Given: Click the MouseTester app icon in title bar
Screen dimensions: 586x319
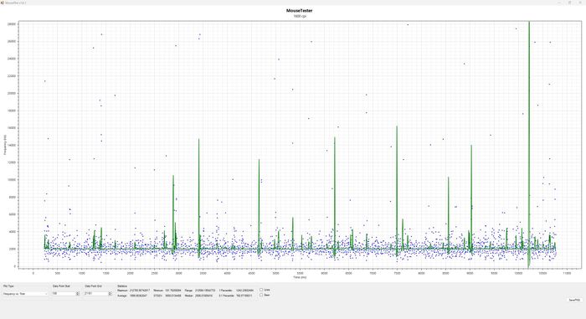Looking at the screenshot, I should [3, 3].
